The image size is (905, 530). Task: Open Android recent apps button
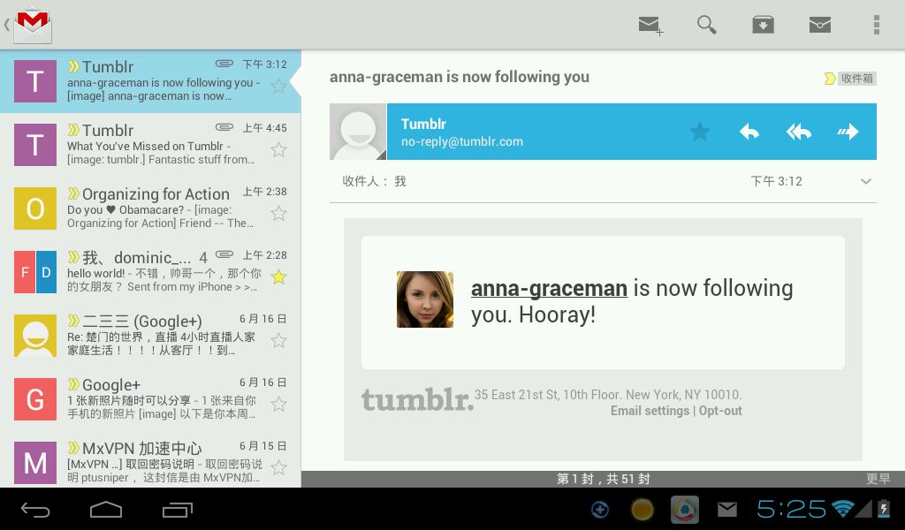pyautogui.click(x=177, y=509)
